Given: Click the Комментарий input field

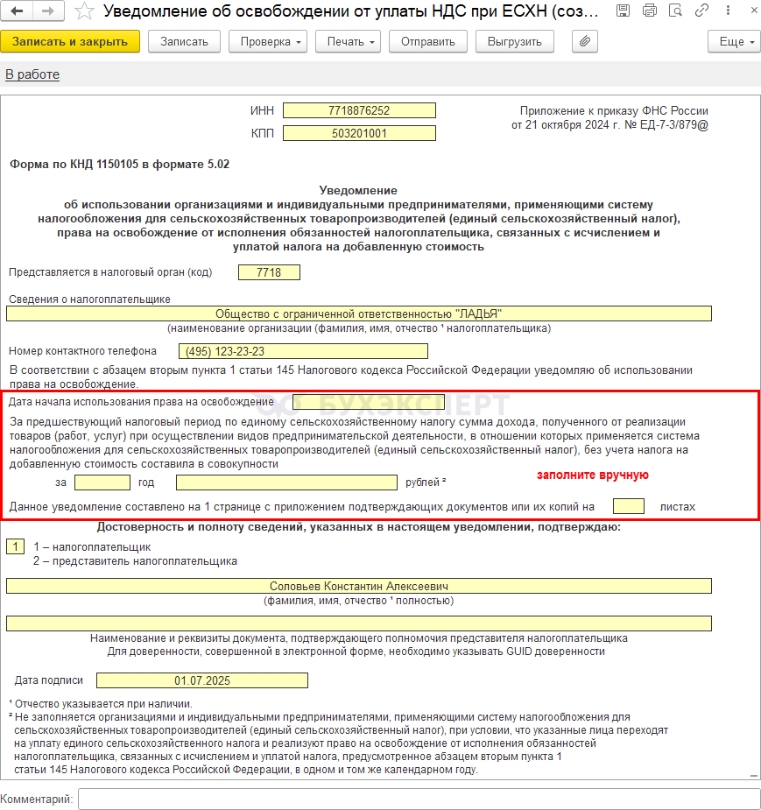Looking at the screenshot, I should [x=419, y=799].
